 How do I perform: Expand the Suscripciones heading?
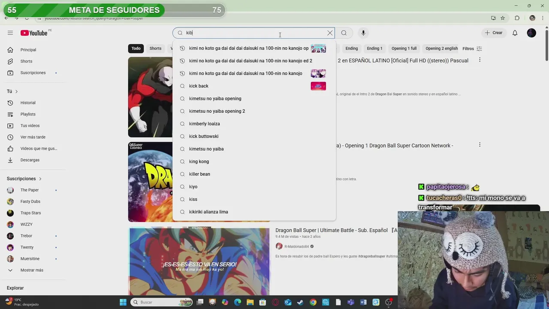24,179
